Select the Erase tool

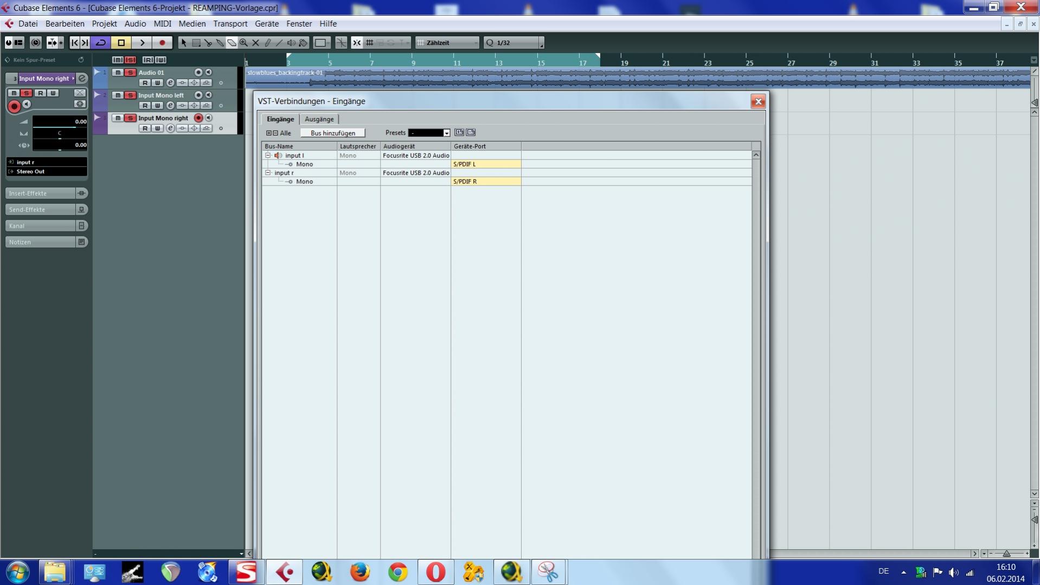232,43
